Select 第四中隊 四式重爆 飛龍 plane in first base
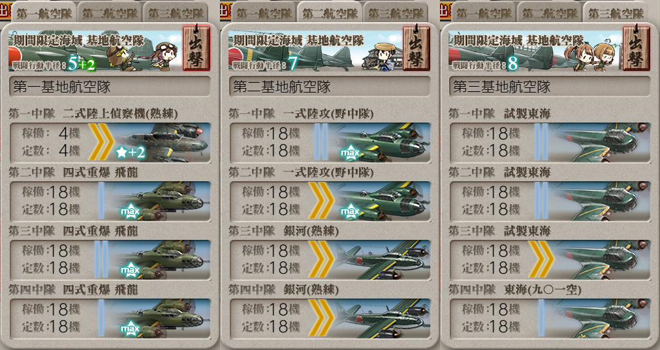Viewport: 660px width, 350px height. point(110,319)
